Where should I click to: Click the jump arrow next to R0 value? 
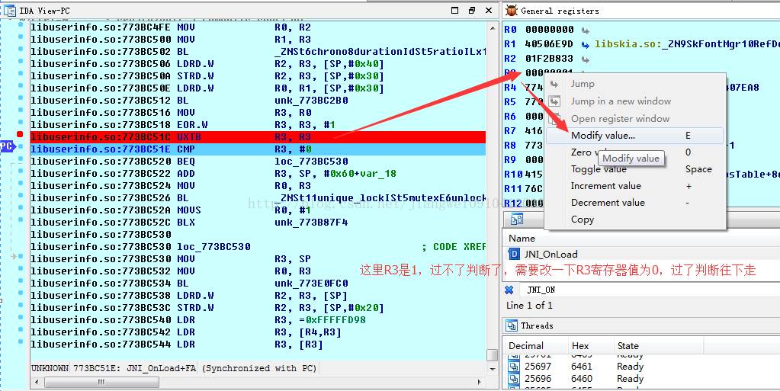click(x=585, y=30)
